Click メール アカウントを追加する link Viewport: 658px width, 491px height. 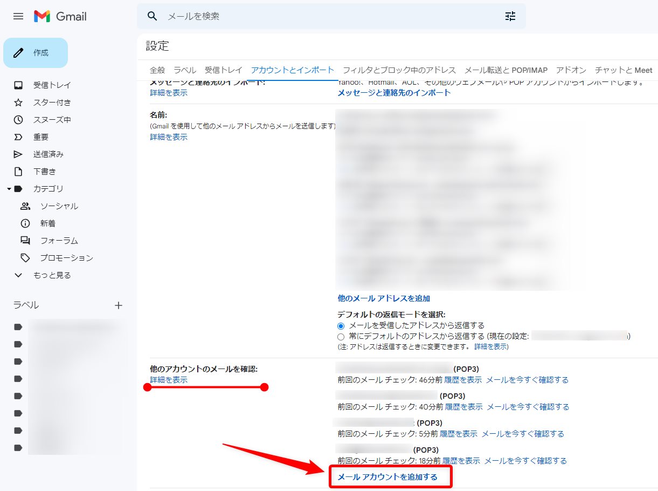pos(390,476)
